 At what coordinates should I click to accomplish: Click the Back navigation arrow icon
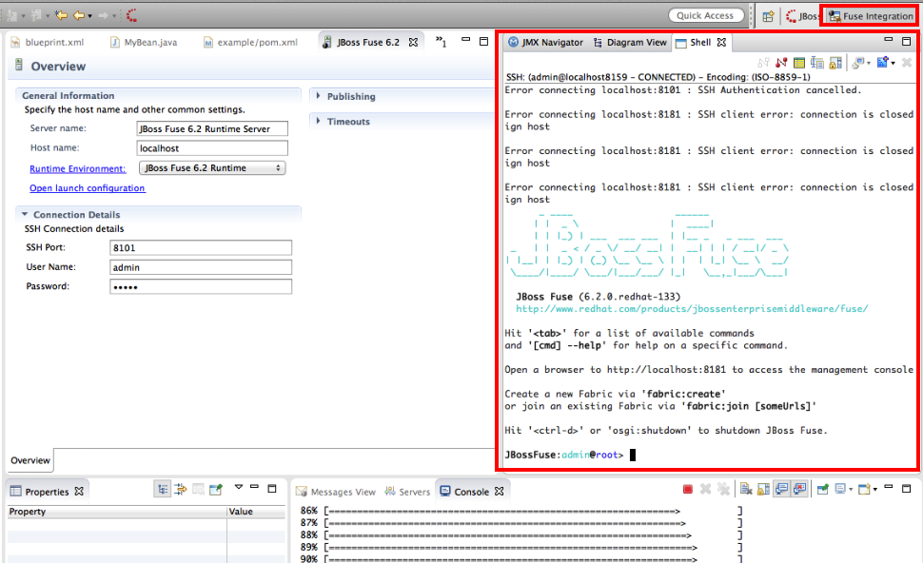click(x=78, y=15)
